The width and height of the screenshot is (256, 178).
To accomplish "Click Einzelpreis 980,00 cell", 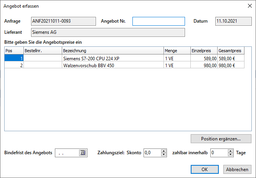I will point(204,65).
